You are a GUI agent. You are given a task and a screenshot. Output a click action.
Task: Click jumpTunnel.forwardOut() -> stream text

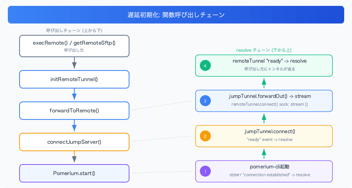270,96
